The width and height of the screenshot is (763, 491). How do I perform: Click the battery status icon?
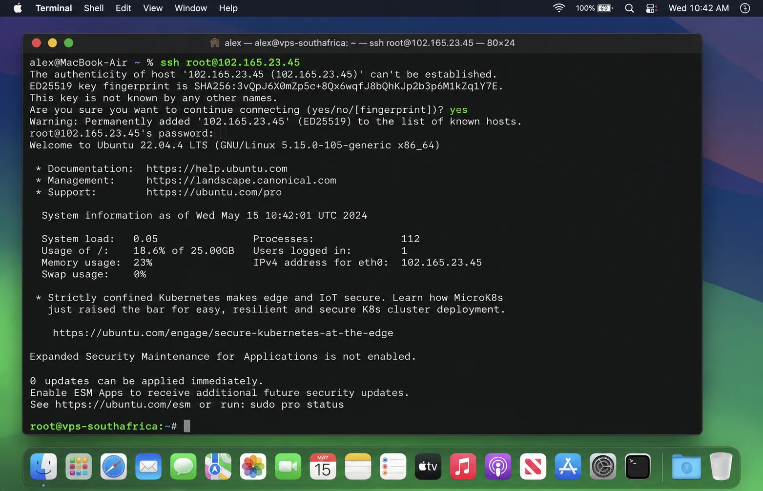tap(605, 8)
